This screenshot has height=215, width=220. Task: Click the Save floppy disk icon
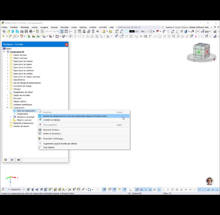[26, 32]
